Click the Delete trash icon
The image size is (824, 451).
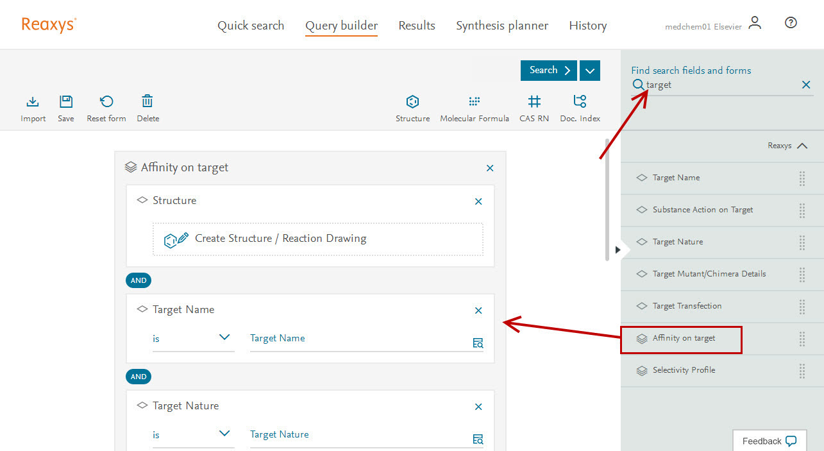(x=147, y=102)
